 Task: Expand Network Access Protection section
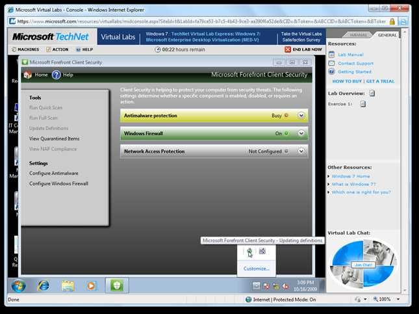click(301, 151)
